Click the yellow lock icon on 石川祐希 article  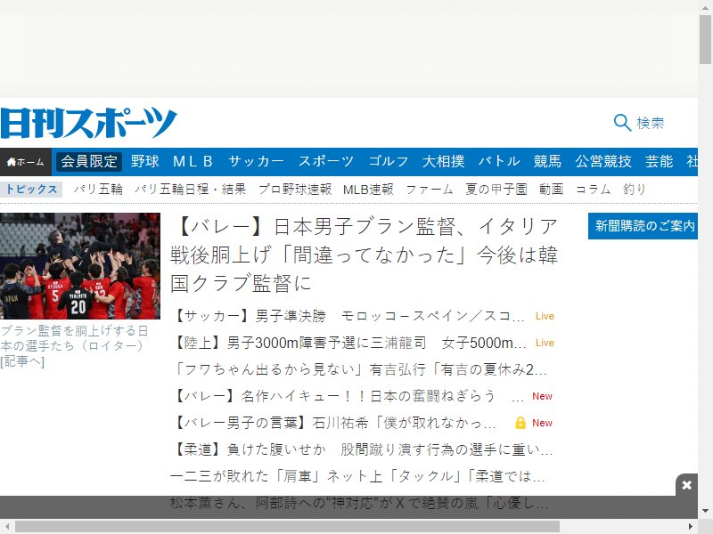520,423
